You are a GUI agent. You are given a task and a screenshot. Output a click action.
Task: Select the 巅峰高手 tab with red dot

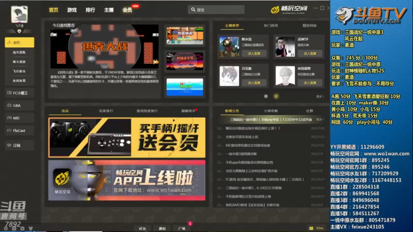pyautogui.click(x=188, y=111)
